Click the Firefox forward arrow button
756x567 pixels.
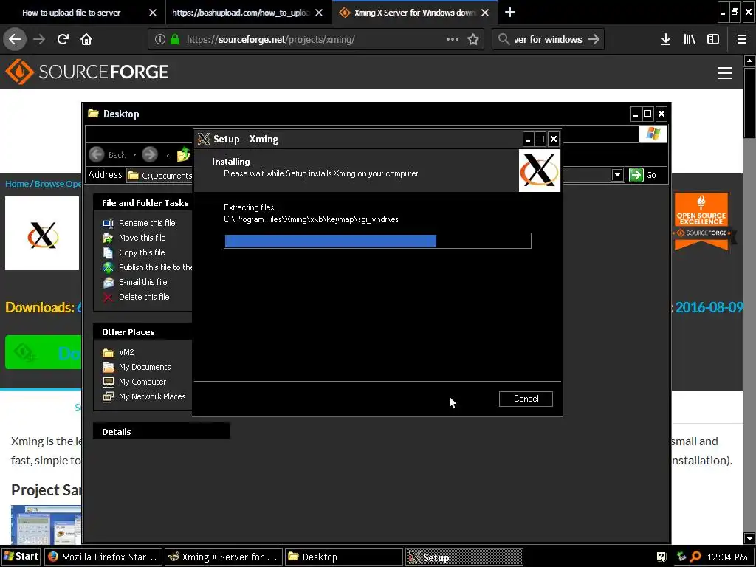(x=39, y=39)
